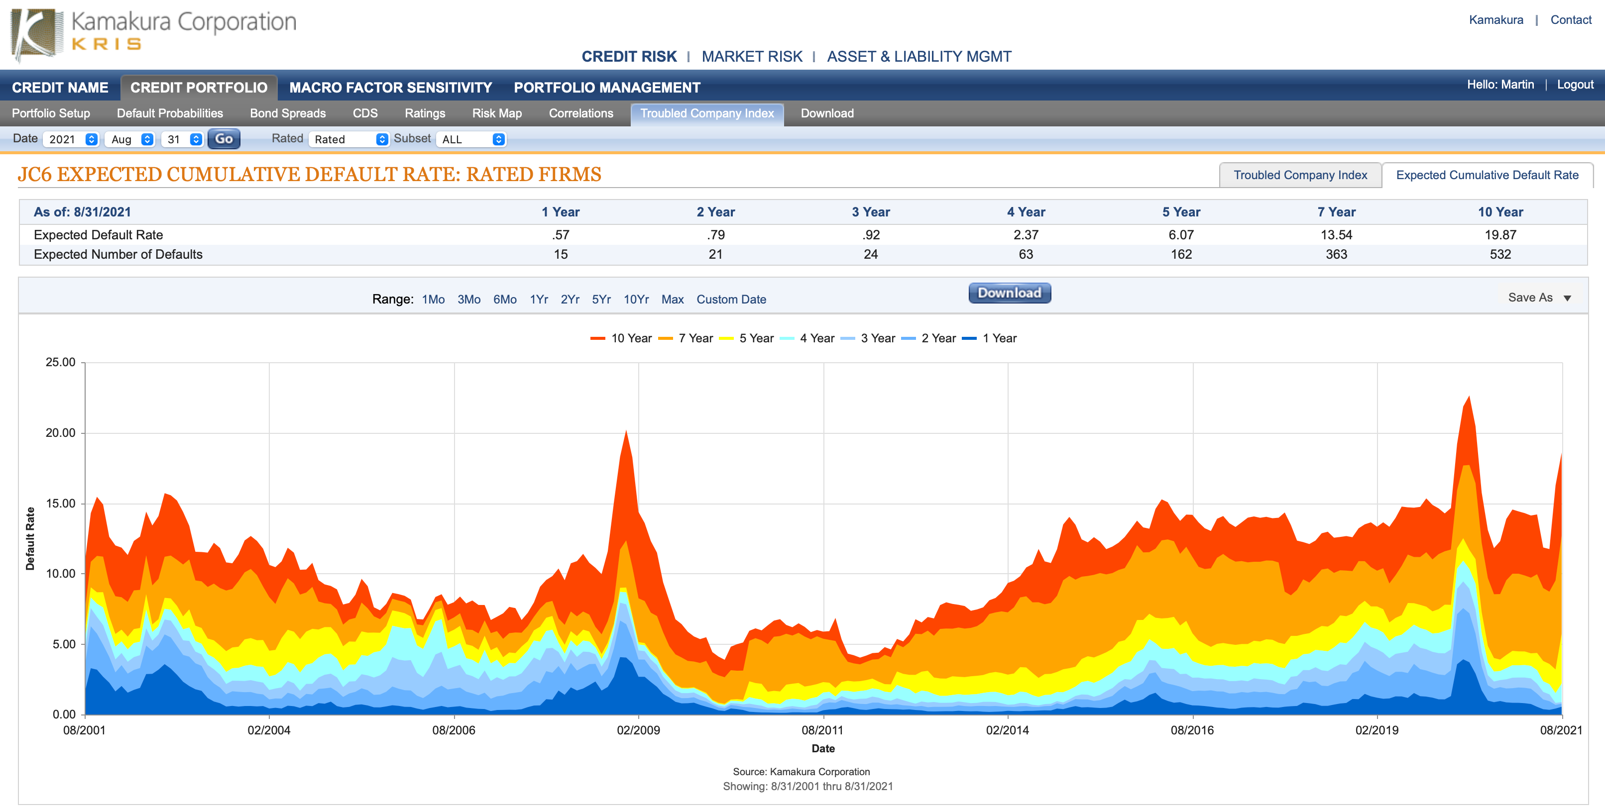Screen dimensions: 1605x812
Task: Open the year dropdown showing 2021
Action: pos(72,139)
